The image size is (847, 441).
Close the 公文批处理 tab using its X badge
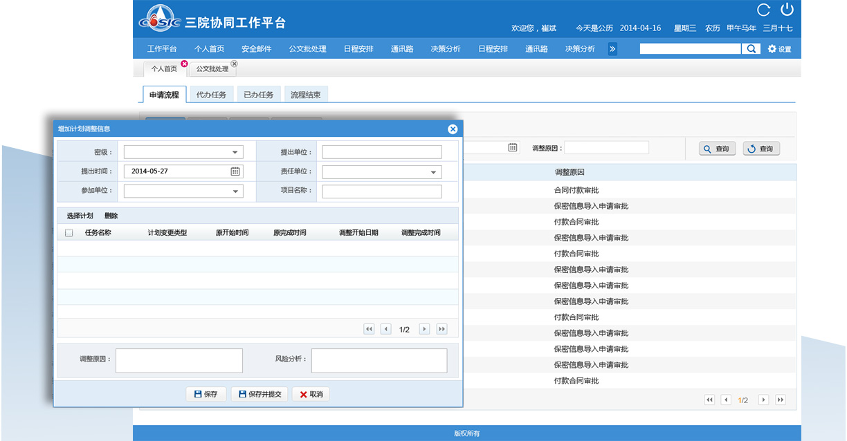click(234, 63)
